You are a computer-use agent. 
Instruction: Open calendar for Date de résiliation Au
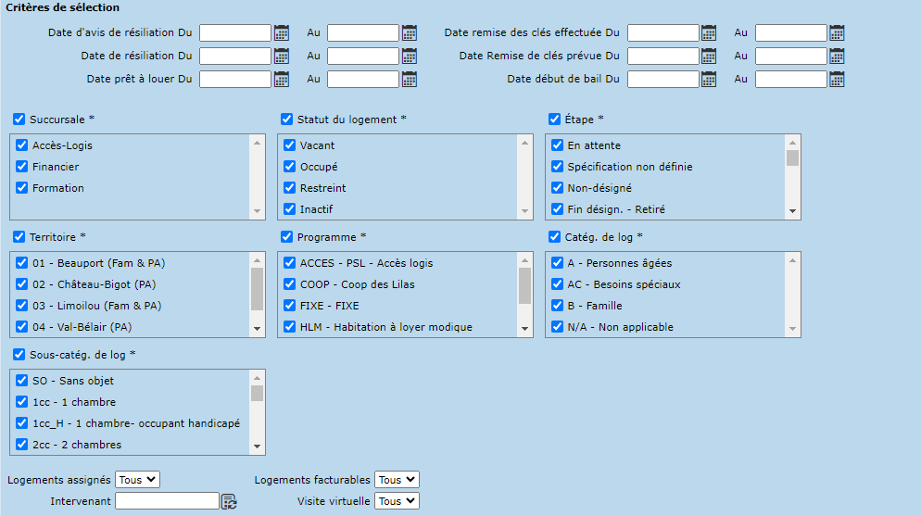pos(410,57)
